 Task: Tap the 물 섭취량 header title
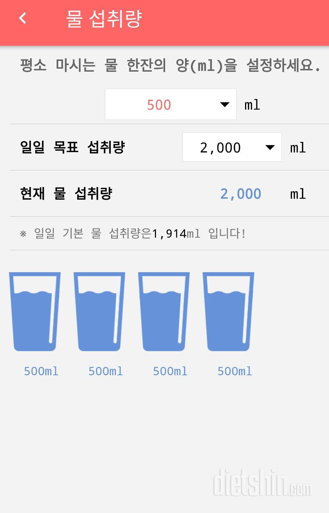pyautogui.click(x=104, y=19)
